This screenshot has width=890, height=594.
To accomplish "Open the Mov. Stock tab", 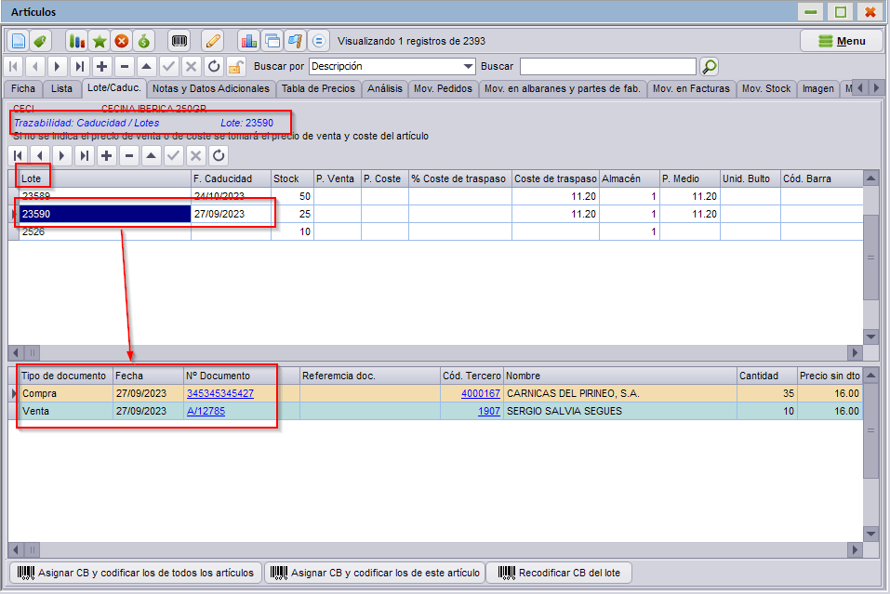I will click(x=765, y=88).
